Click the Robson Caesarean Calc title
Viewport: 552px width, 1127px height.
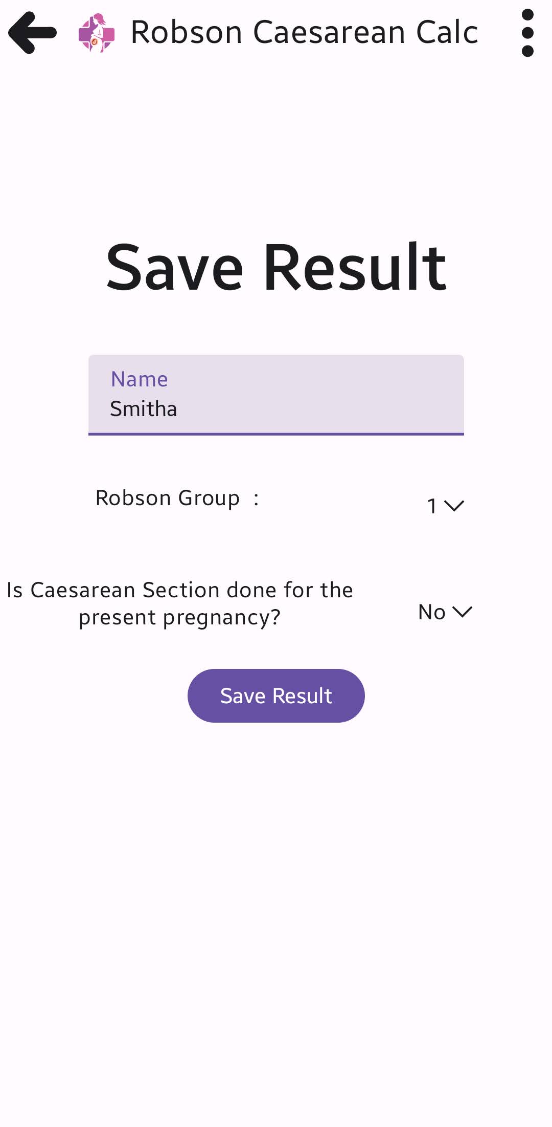[x=304, y=32]
